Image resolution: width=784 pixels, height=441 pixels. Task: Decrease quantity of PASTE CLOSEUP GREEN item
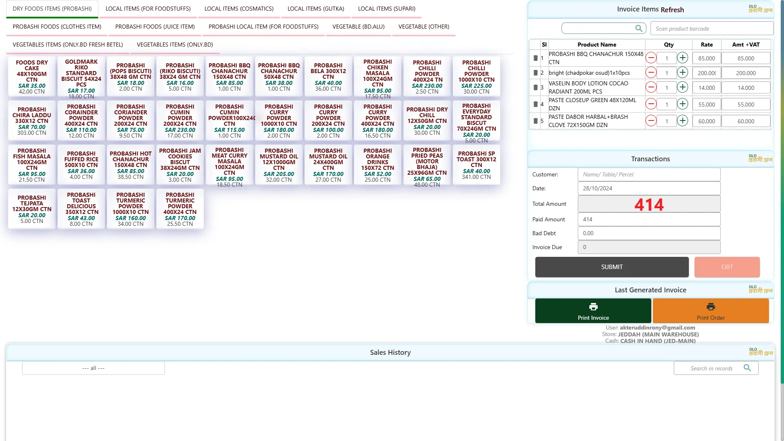651,104
